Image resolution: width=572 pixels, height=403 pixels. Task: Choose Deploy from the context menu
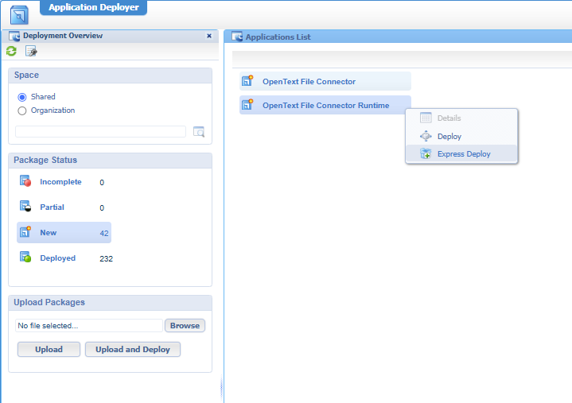449,137
